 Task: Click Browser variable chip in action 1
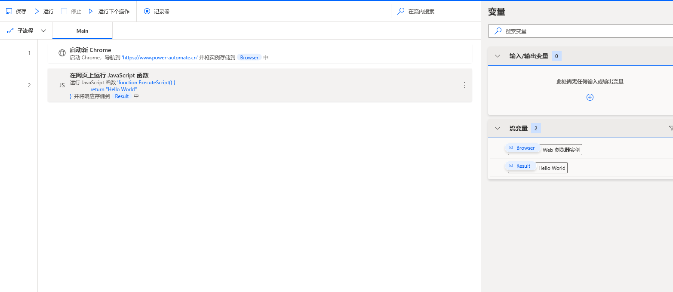(249, 57)
